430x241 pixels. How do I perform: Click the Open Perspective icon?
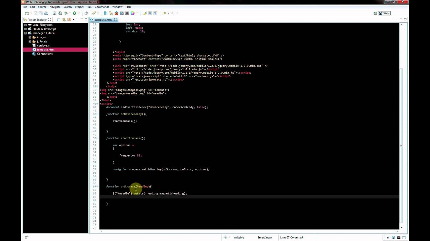[375, 13]
